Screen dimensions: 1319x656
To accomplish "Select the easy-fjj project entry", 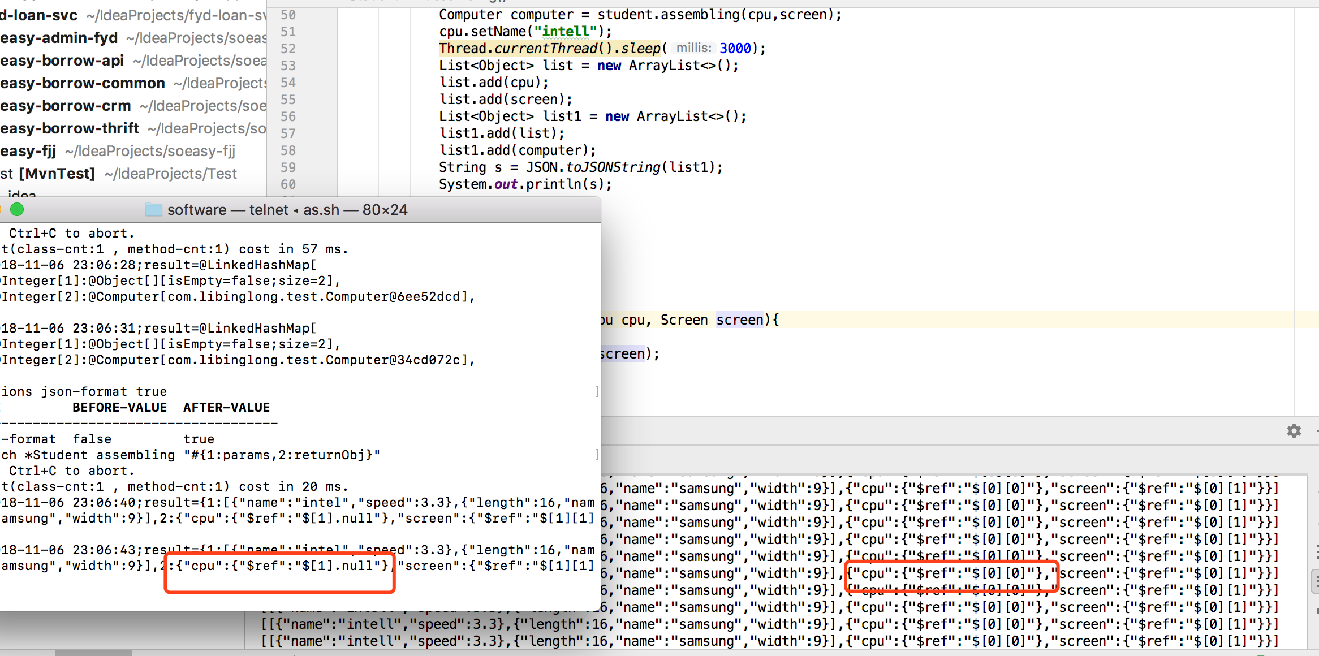I will pyautogui.click(x=28, y=151).
